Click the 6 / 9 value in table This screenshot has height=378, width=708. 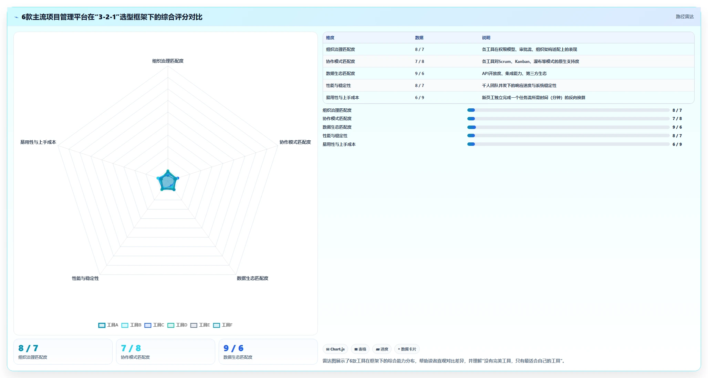(x=419, y=98)
